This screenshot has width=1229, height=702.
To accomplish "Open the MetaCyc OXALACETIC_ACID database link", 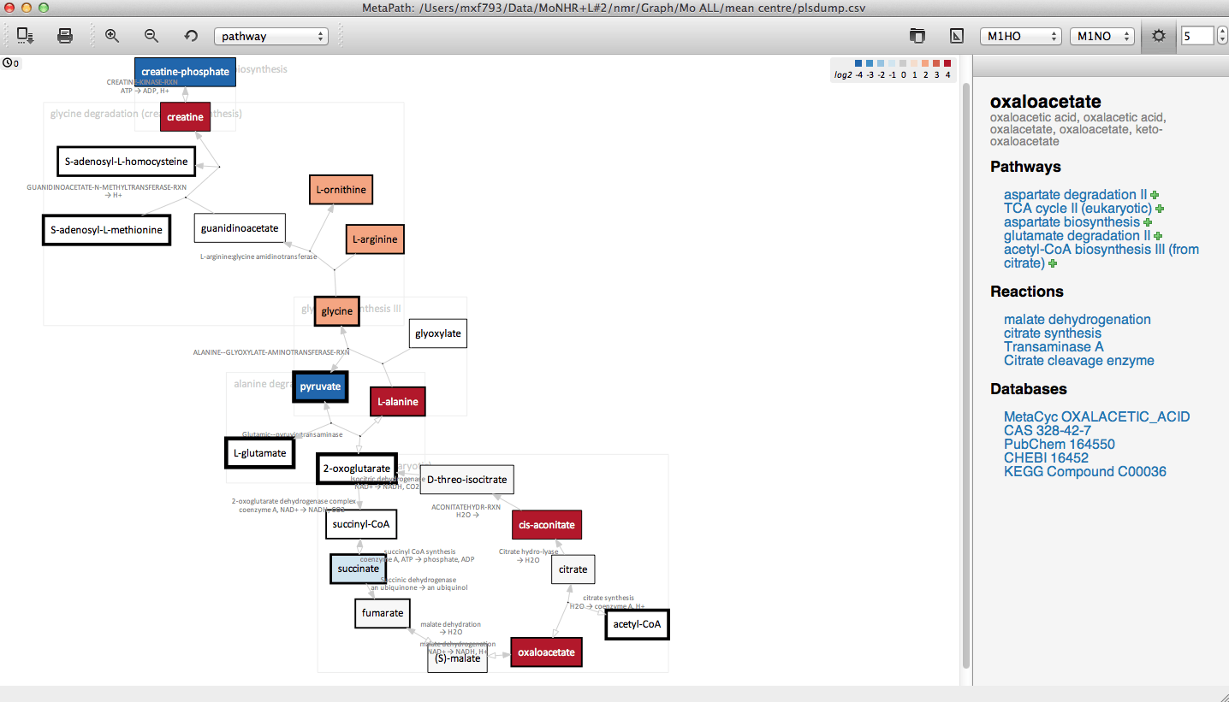I will [1096, 417].
